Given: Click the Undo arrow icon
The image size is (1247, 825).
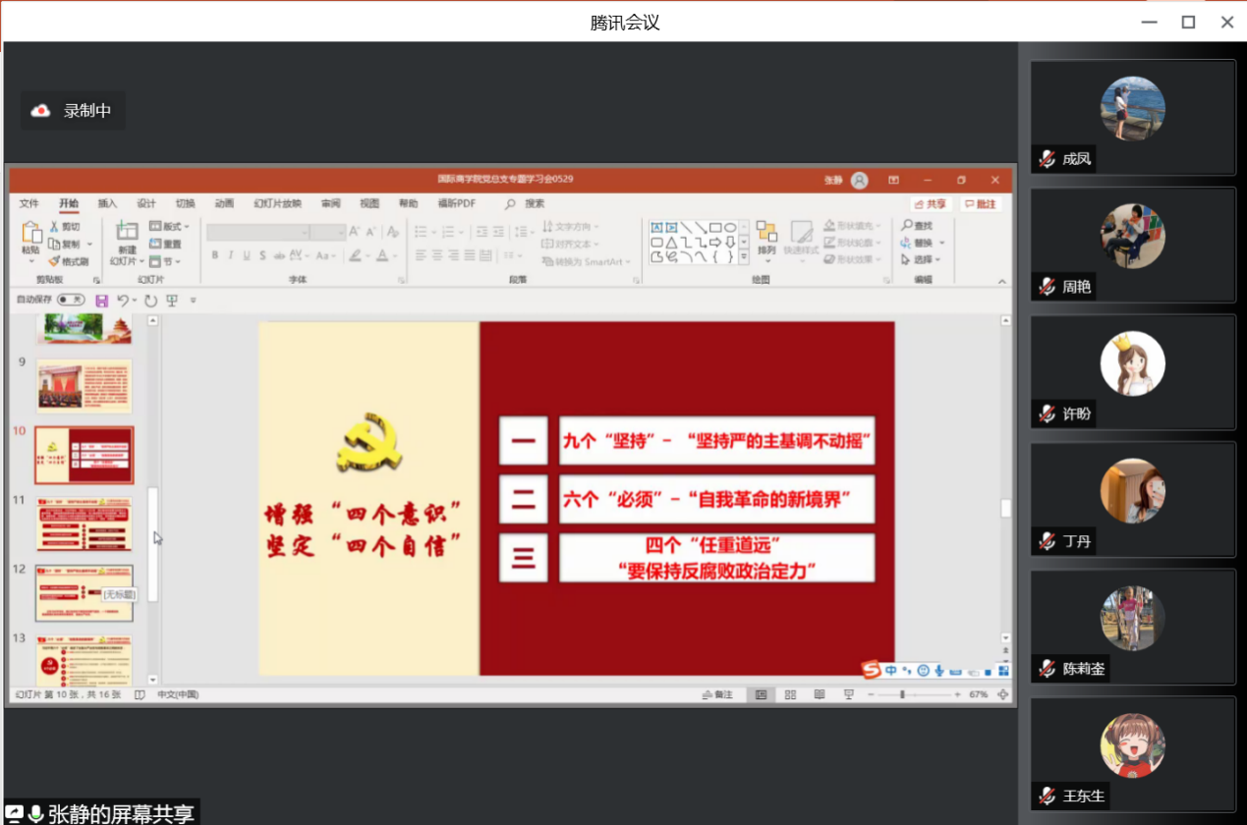Looking at the screenshot, I should point(123,301).
